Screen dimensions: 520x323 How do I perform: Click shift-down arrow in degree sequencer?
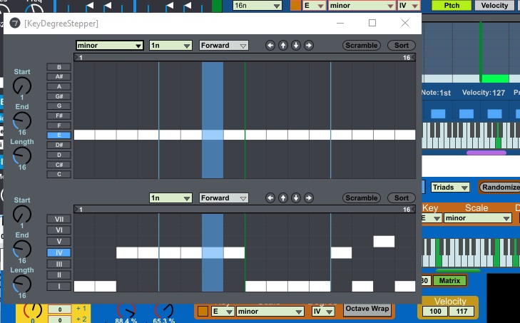point(296,198)
